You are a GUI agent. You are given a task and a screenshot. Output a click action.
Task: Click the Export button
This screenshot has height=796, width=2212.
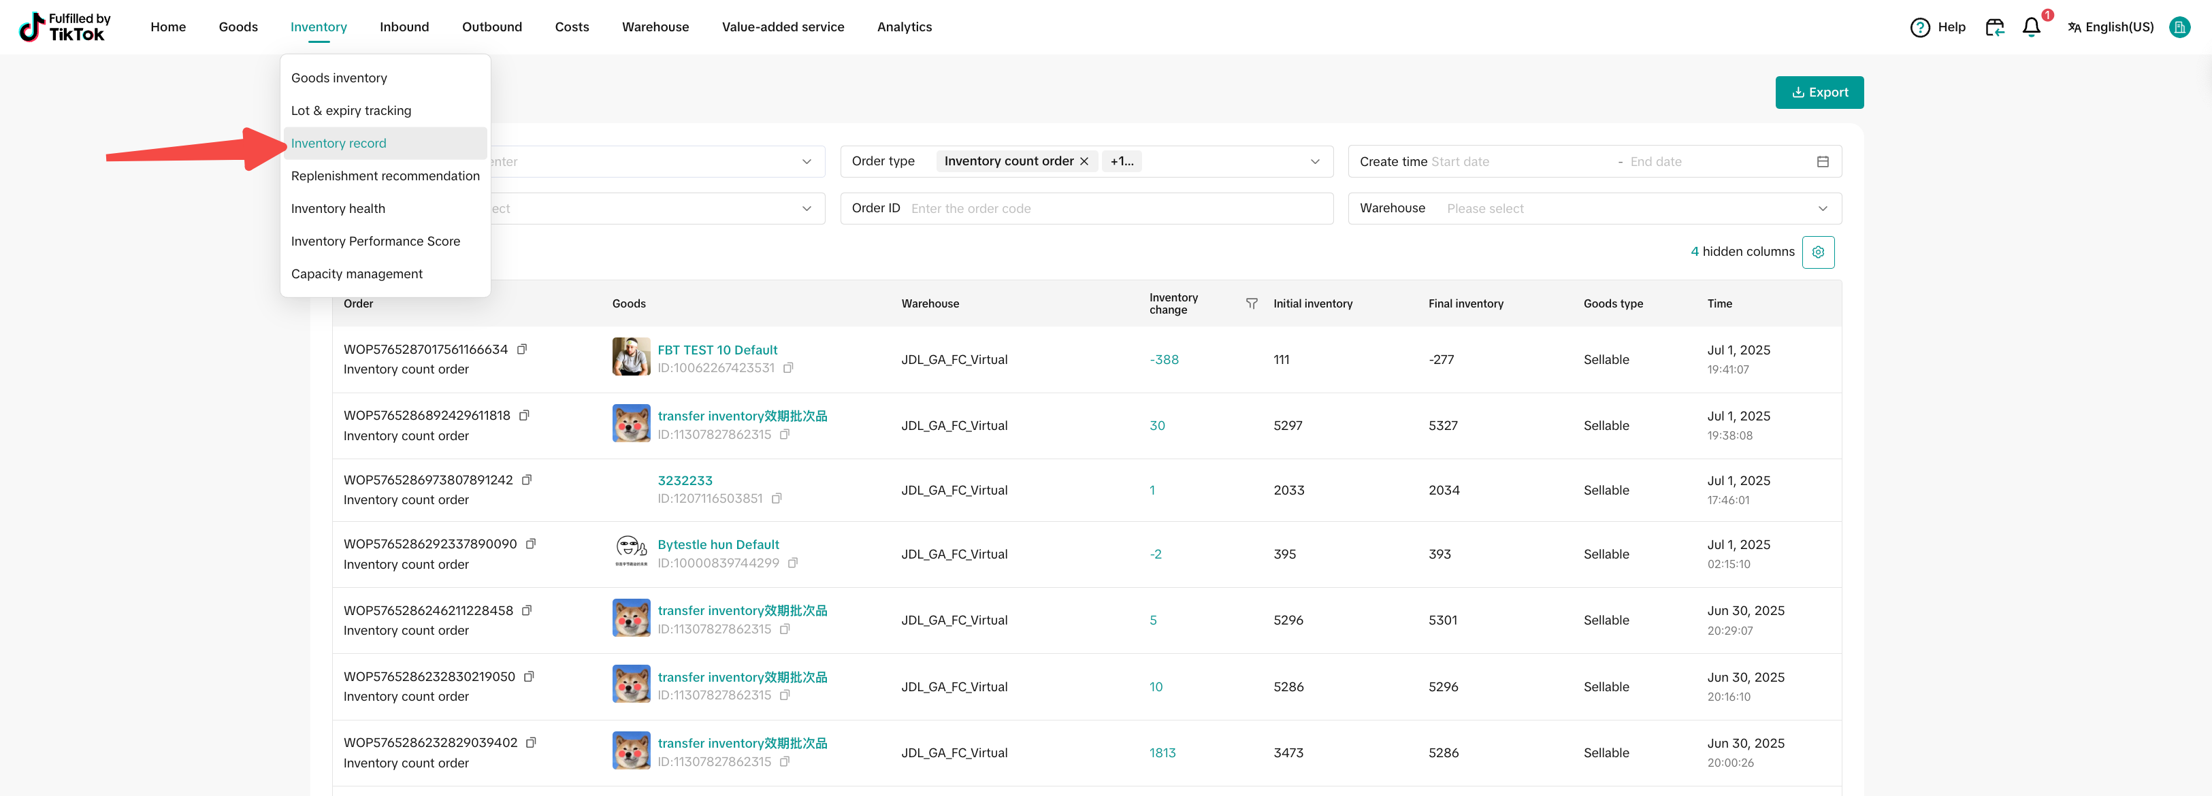pyautogui.click(x=1819, y=93)
